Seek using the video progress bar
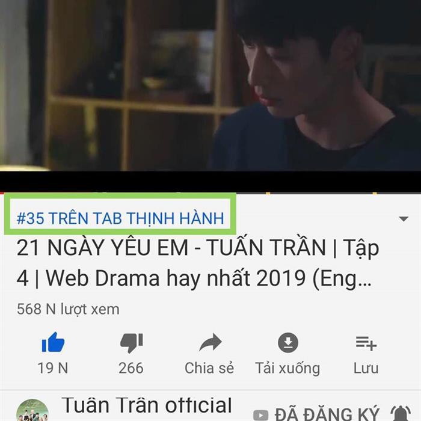421x421 pixels. coord(210,193)
